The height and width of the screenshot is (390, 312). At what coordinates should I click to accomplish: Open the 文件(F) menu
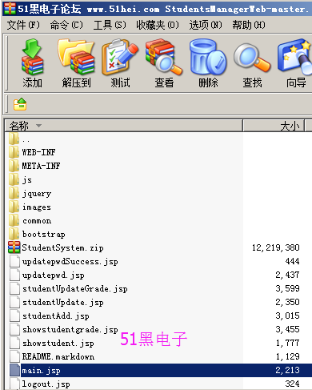tap(23, 25)
